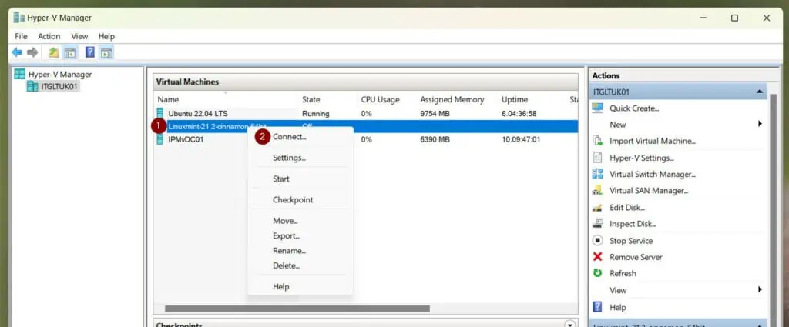This screenshot has width=789, height=327.
Task: Click the red X Remove Server icon
Action: (x=597, y=257)
